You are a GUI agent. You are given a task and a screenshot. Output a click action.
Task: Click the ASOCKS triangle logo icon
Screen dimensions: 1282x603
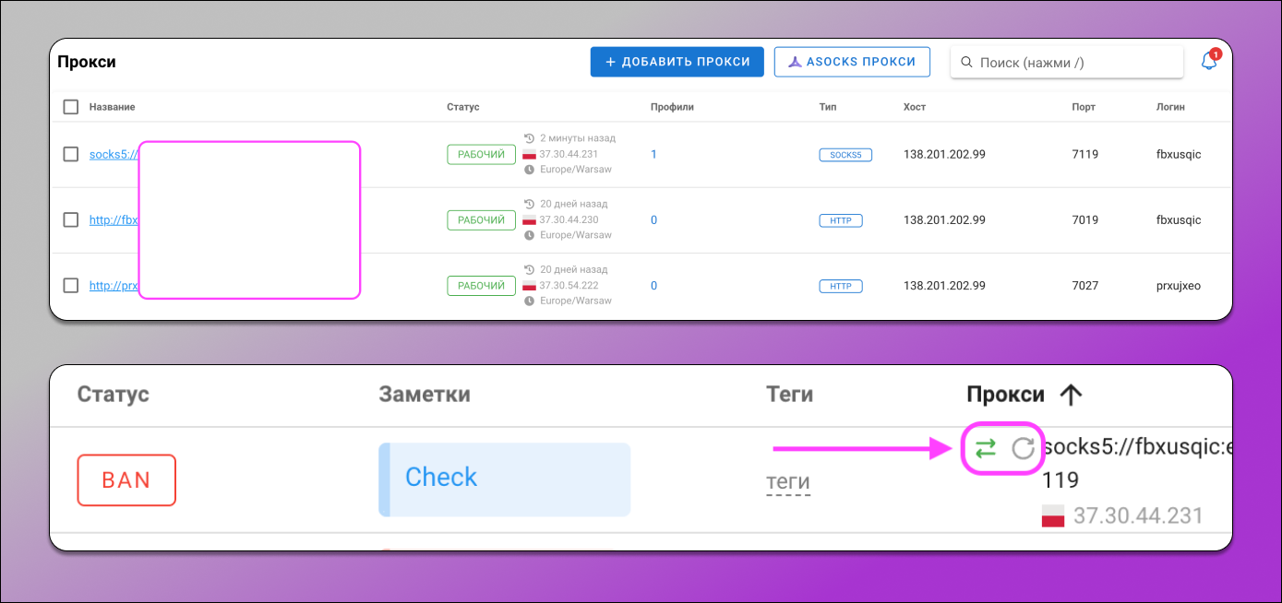coord(795,62)
